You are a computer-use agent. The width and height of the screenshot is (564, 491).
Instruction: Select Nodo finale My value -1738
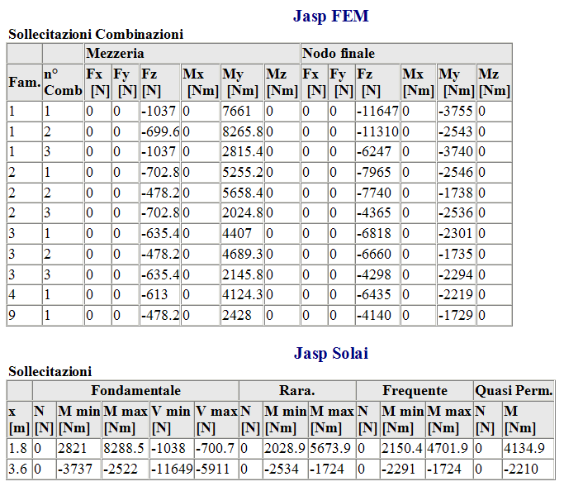pos(455,193)
